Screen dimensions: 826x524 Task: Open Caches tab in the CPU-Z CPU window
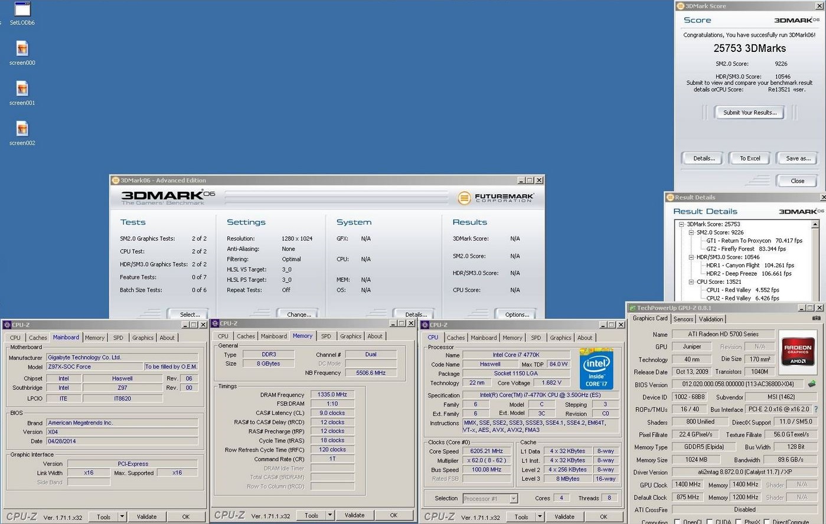coord(455,338)
